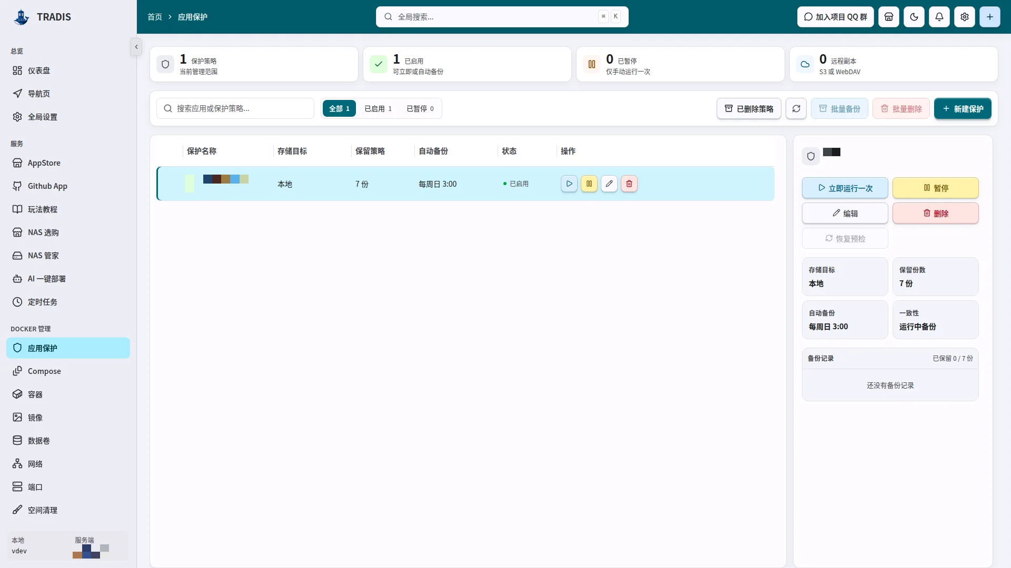Click 编辑 button in detail panel
Screen dimensions: 1011x568
point(845,214)
